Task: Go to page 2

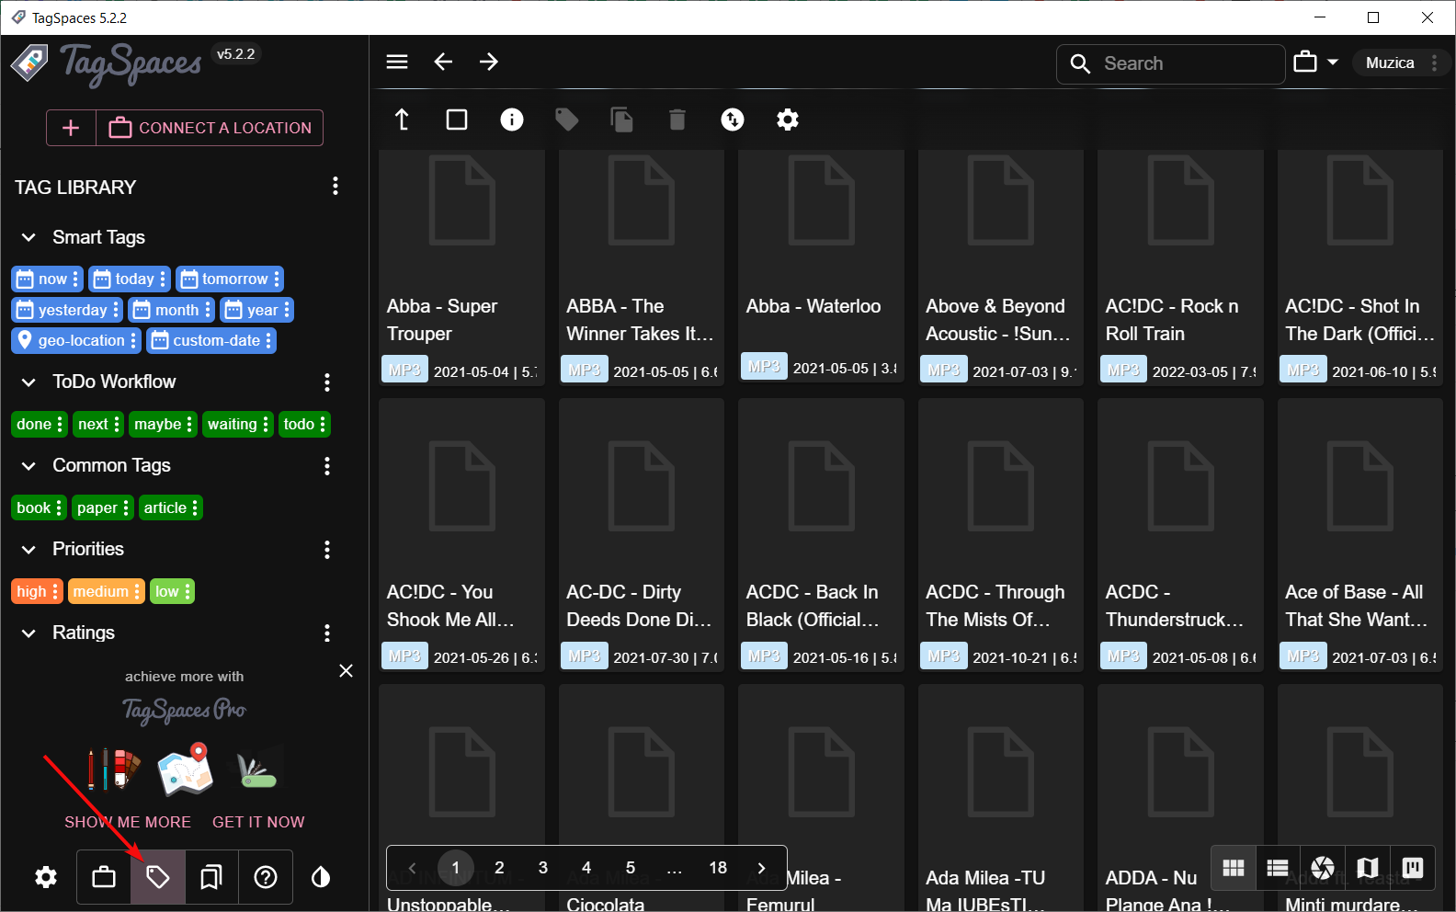Action: tap(499, 868)
